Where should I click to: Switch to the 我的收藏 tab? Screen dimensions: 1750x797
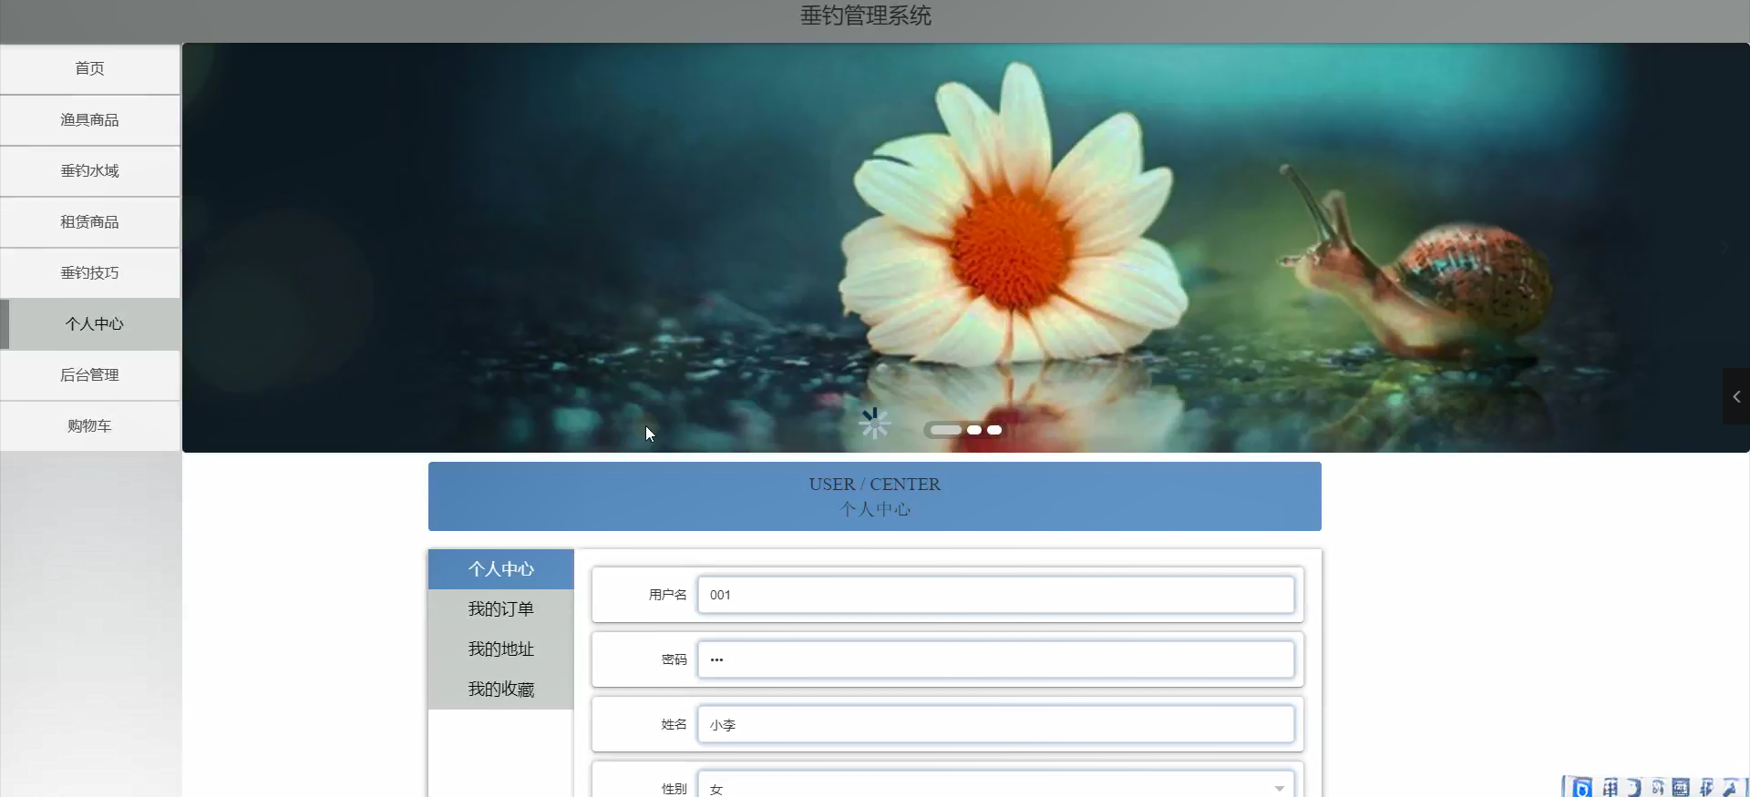[x=500, y=690]
